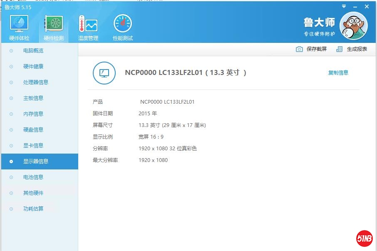Screen dimensions: 377x251
Task: Select 显示器信息 in the sidebar
Action: [x=40, y=162]
